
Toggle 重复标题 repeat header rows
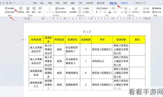tap(157, 8)
